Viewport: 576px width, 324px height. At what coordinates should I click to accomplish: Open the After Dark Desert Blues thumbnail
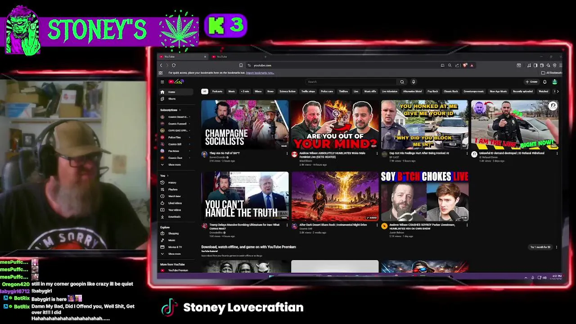[x=335, y=196]
